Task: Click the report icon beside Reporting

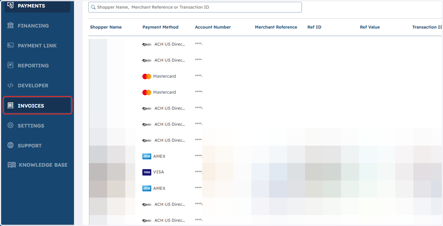Action: coord(11,65)
